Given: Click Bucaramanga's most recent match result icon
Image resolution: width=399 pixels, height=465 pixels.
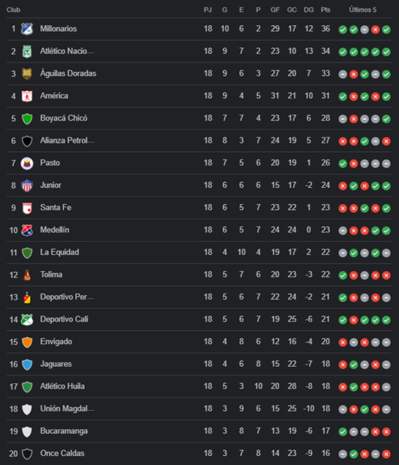Looking at the screenshot, I should click(x=386, y=432).
